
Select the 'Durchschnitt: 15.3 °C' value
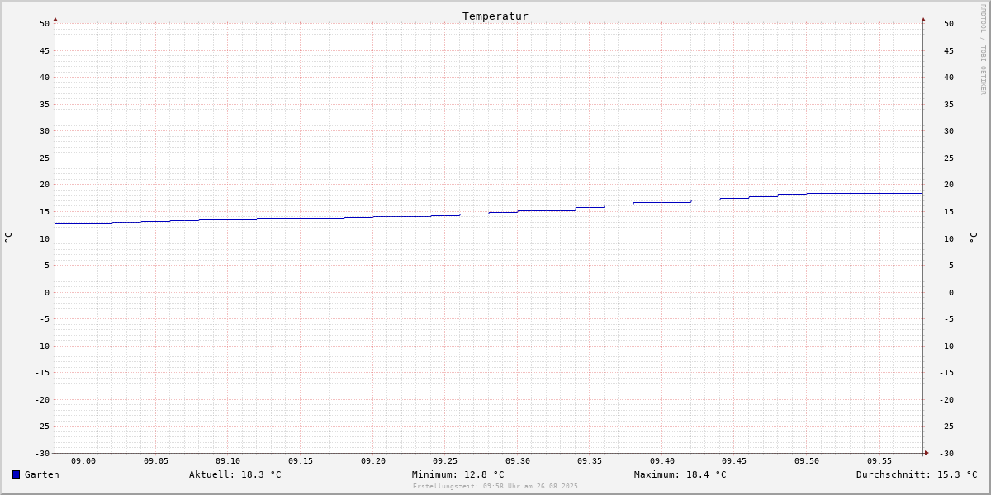(917, 474)
